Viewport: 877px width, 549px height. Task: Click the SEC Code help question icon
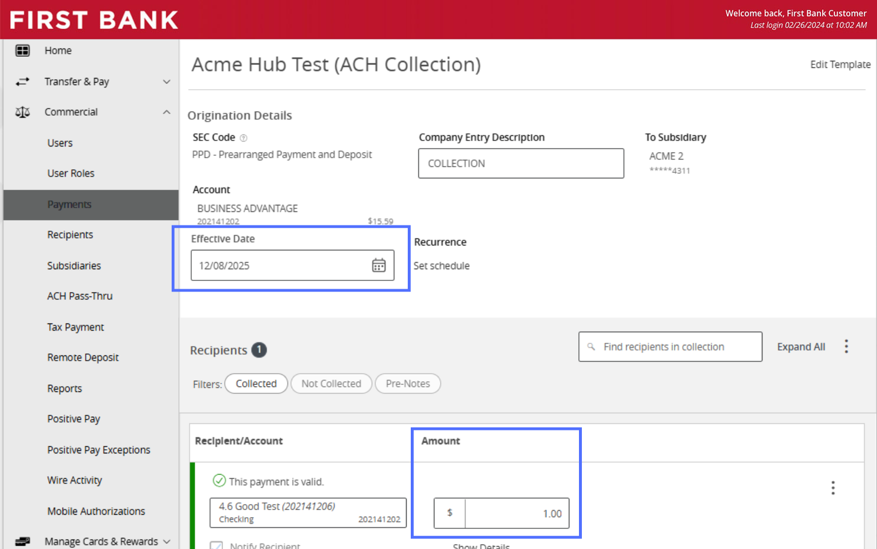click(243, 138)
